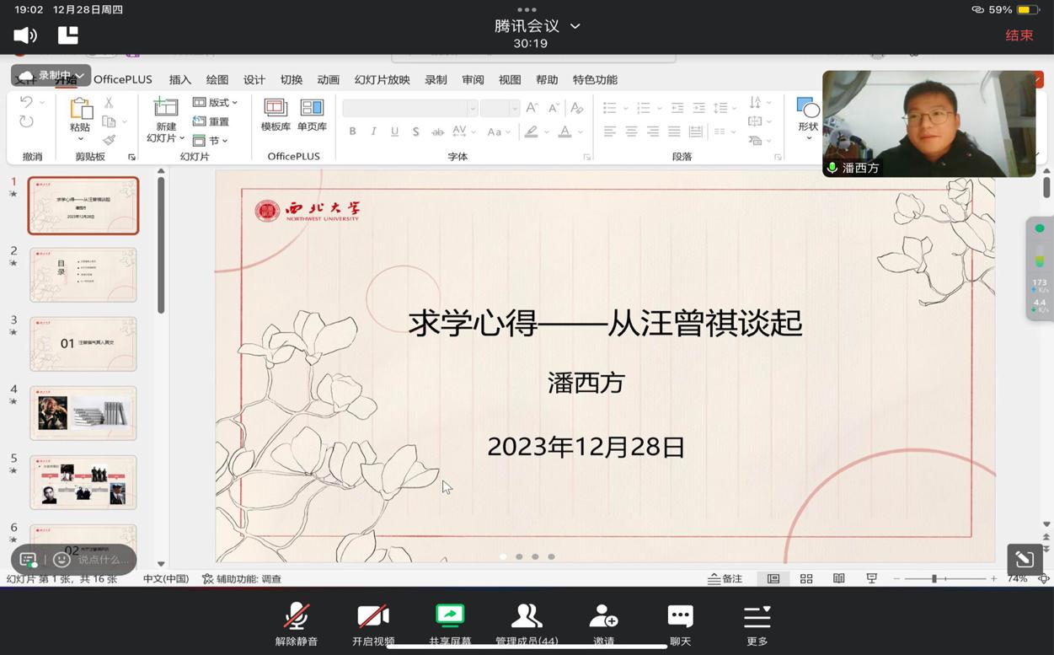Viewport: 1054px width, 655px height.
Task: Click the Notes (备注) button in status bar
Action: (725, 578)
